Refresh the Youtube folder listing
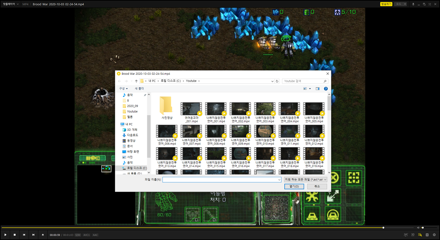Viewport: 440px width, 240px height. [277, 81]
